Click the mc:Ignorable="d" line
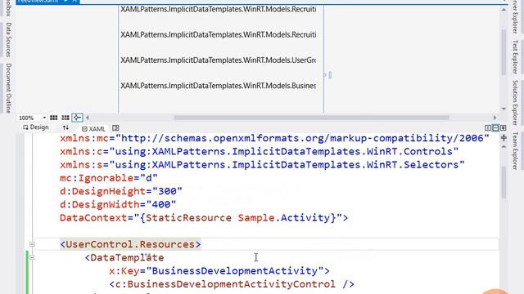524x294 pixels. pyautogui.click(x=109, y=178)
